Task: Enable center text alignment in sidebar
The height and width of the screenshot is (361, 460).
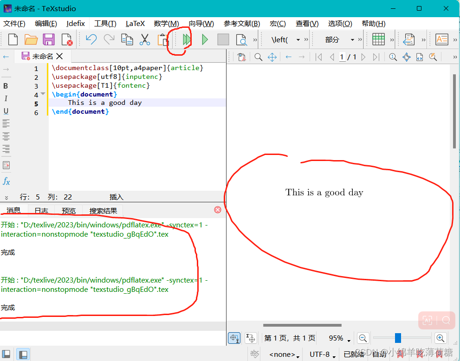Action: (x=6, y=135)
